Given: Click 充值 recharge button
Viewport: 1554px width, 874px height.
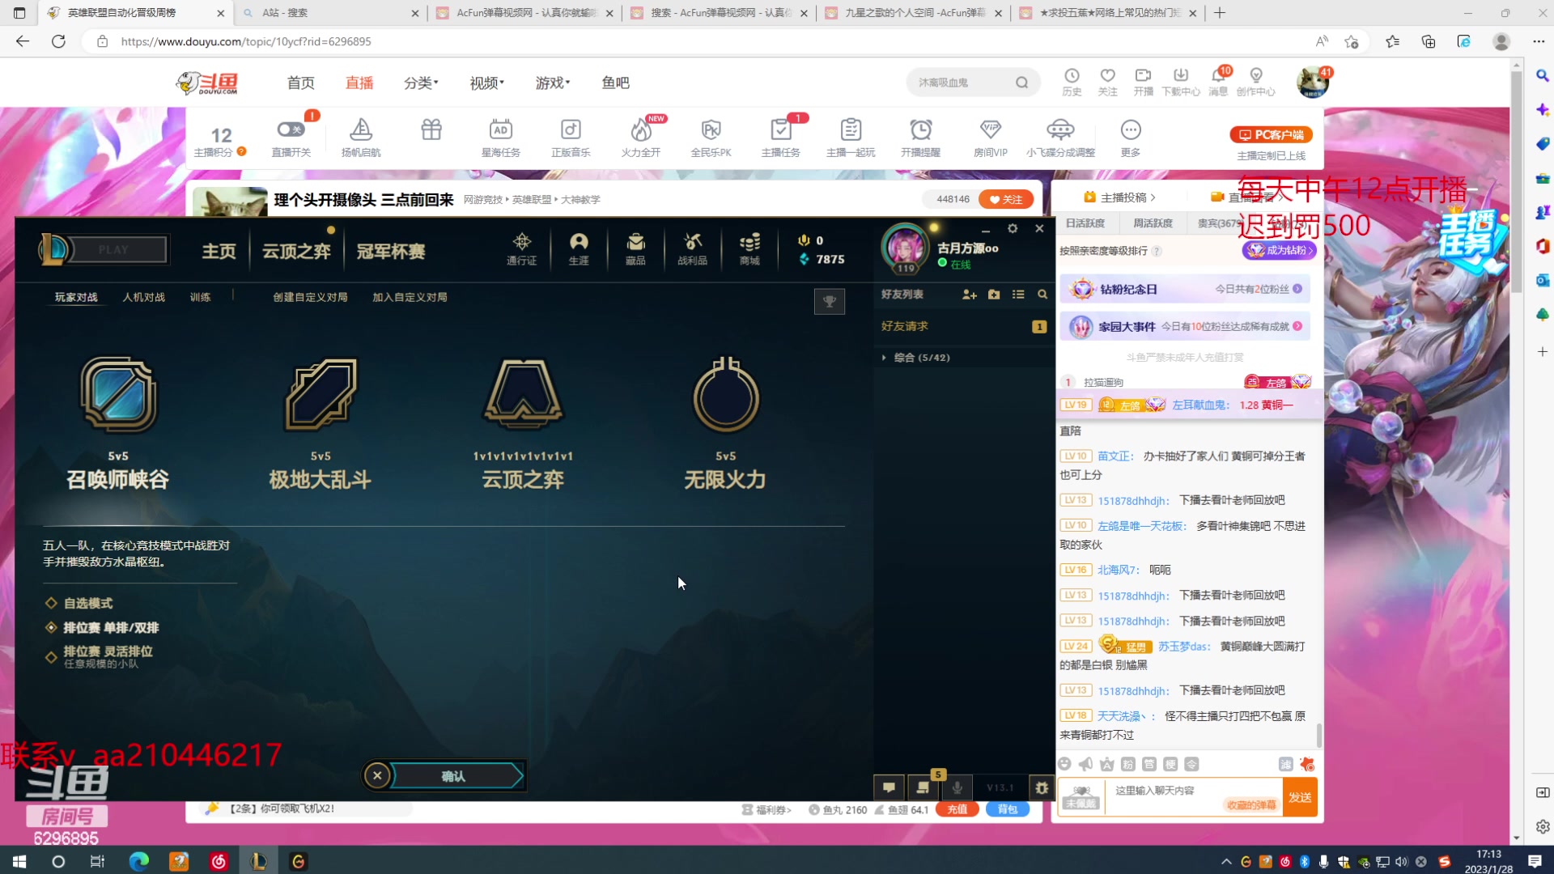Looking at the screenshot, I should [957, 809].
